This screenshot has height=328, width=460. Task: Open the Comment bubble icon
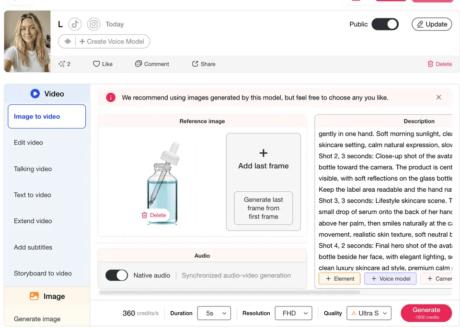[138, 64]
